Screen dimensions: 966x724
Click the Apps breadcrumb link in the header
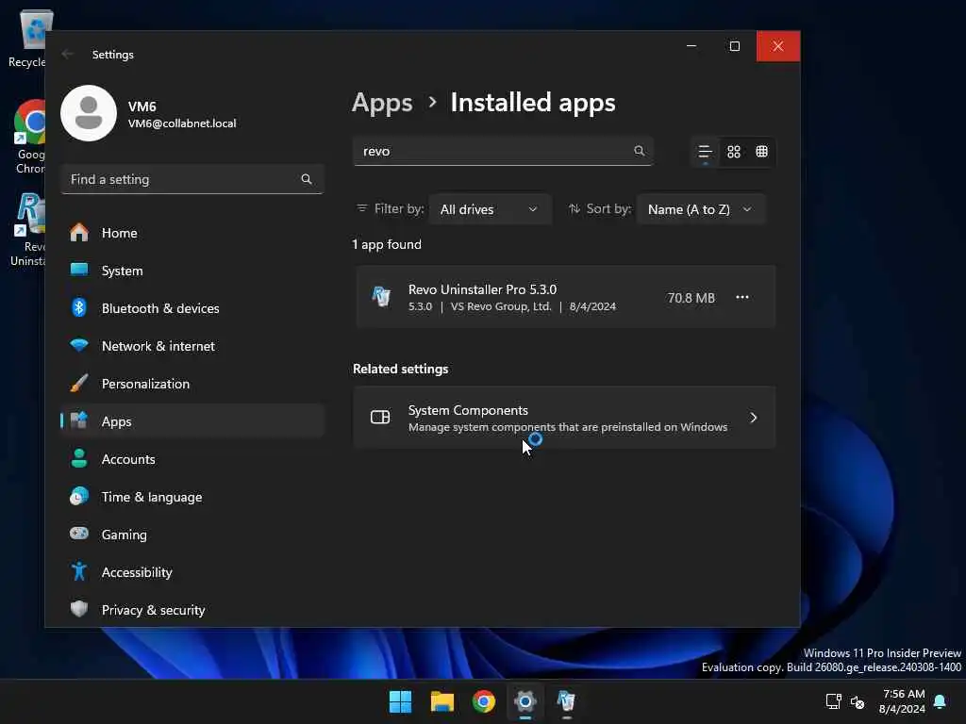tap(382, 103)
